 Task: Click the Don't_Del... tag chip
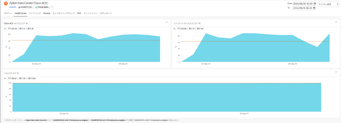tap(26, 7)
